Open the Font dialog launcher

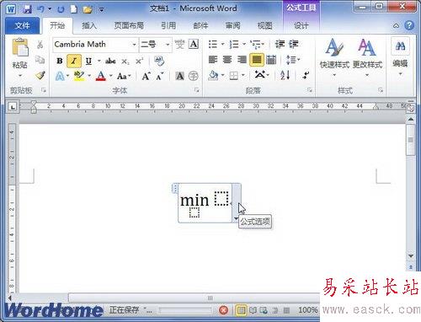(196, 90)
